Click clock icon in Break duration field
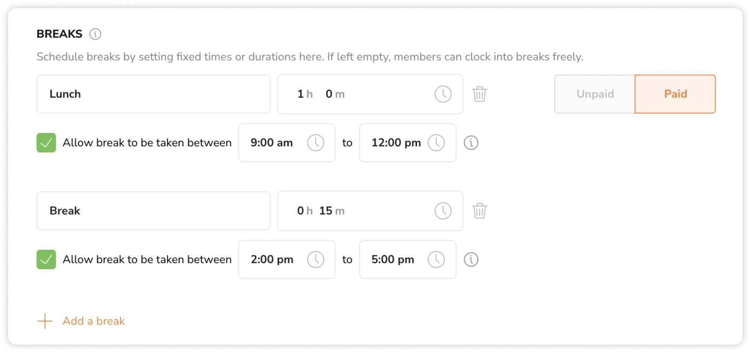The width and height of the screenshot is (751, 353). [443, 211]
